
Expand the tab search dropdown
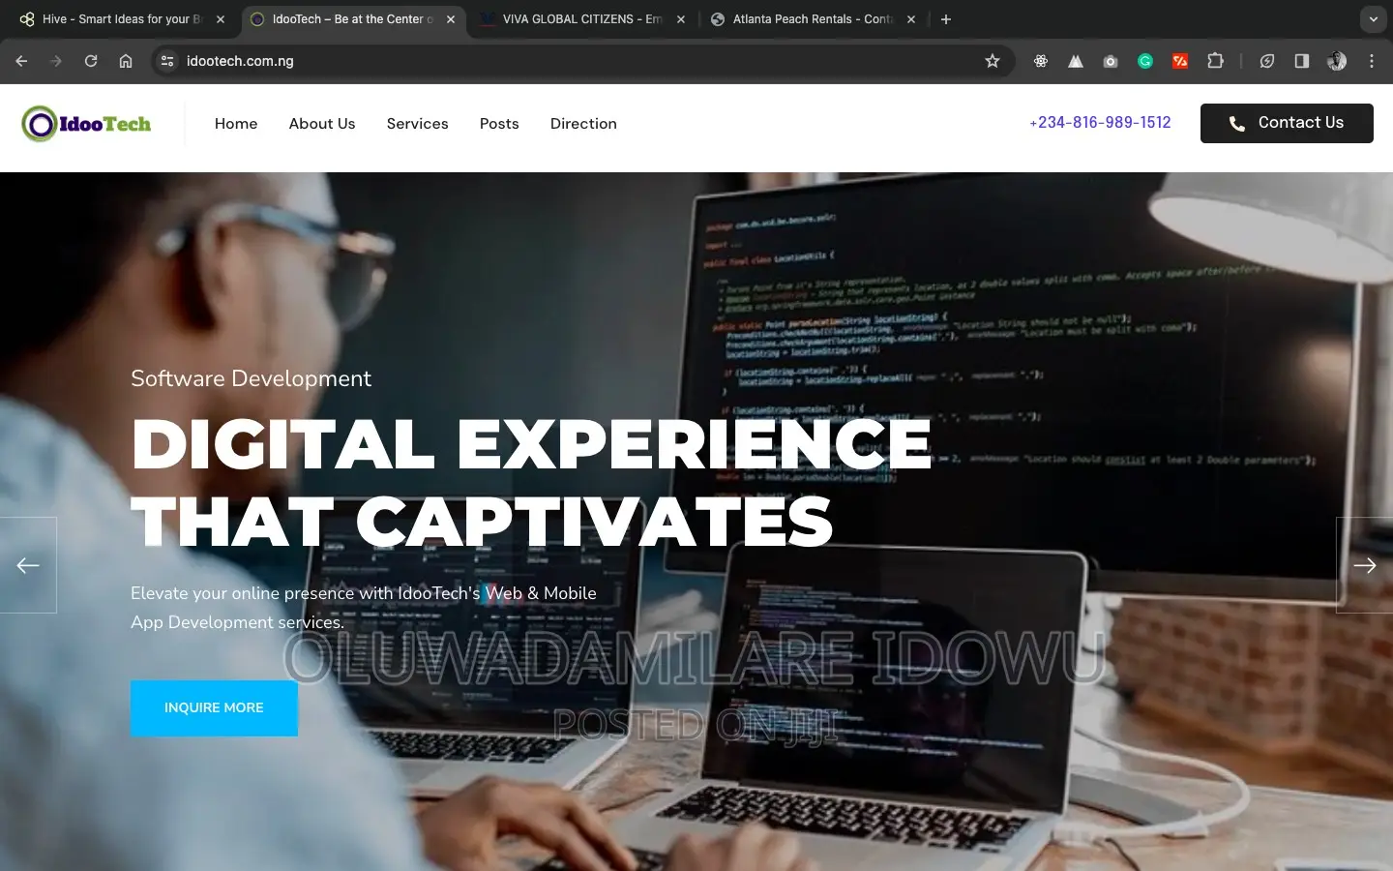[x=1374, y=19]
